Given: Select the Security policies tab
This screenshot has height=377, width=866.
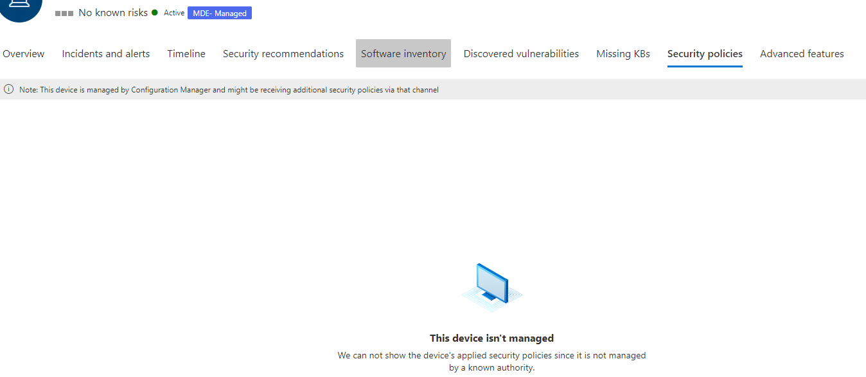Looking at the screenshot, I should point(705,54).
